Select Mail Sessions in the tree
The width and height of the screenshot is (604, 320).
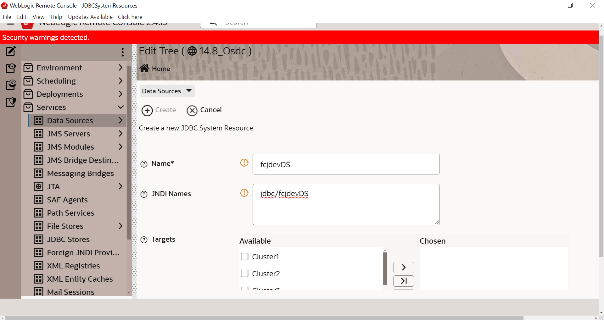click(70, 292)
